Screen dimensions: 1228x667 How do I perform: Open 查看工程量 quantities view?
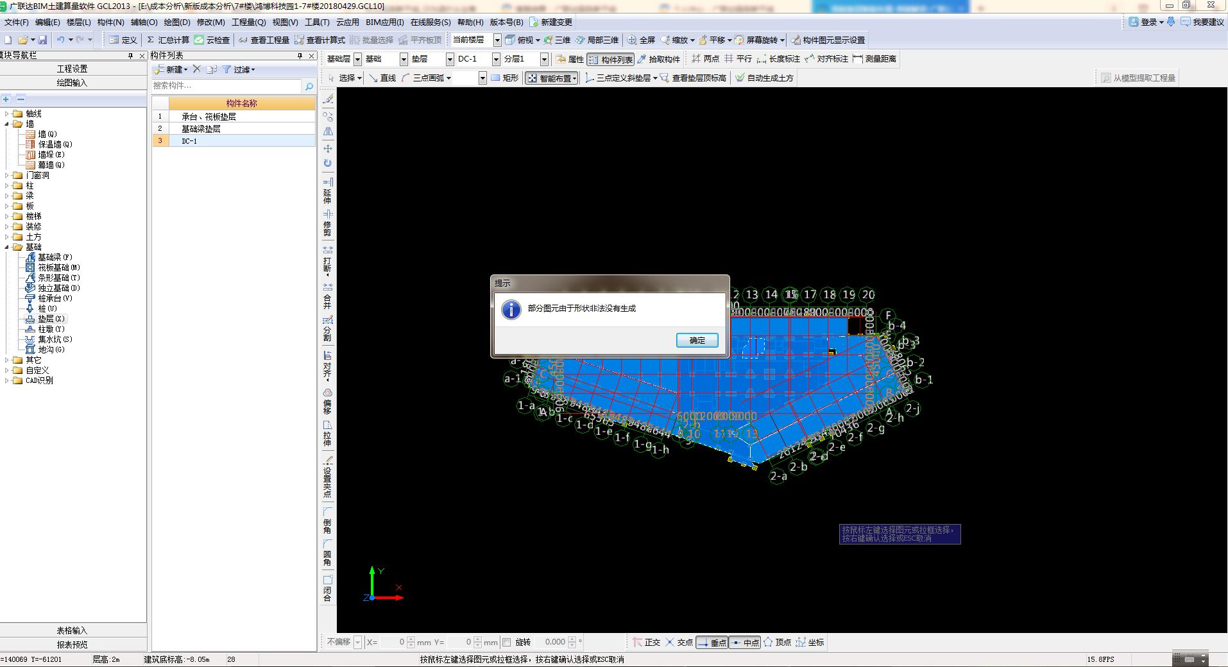point(264,40)
